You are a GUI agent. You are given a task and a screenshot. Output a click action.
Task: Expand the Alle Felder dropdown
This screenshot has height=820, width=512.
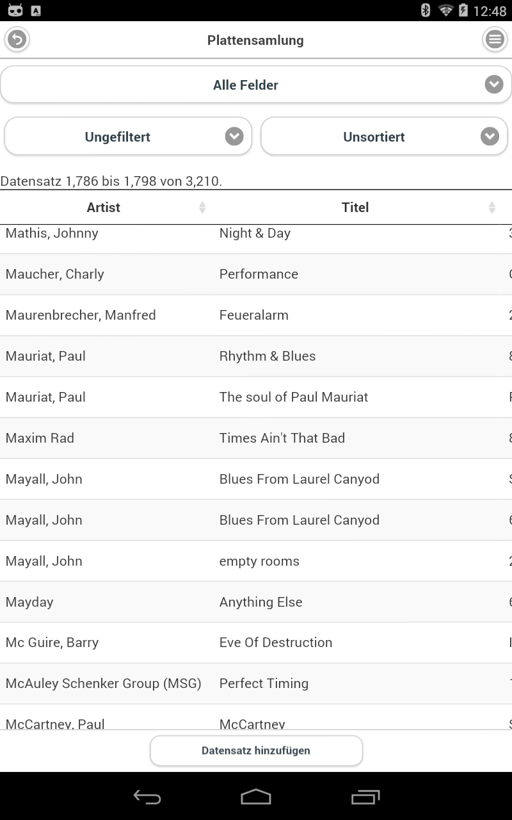(256, 85)
